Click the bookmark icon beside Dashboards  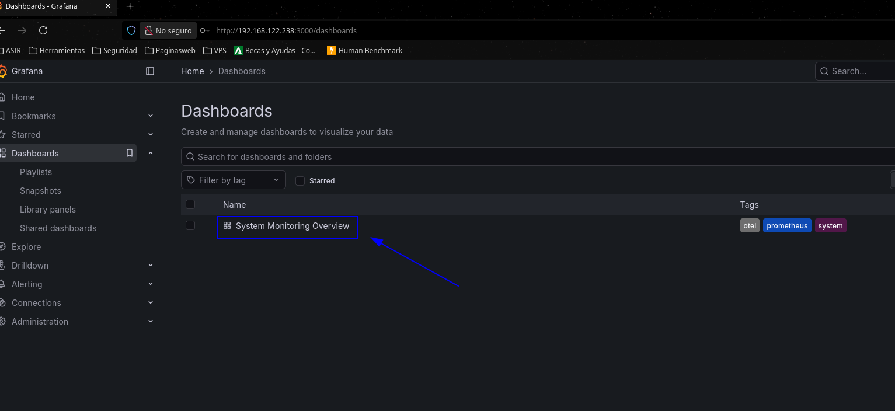pyautogui.click(x=130, y=154)
